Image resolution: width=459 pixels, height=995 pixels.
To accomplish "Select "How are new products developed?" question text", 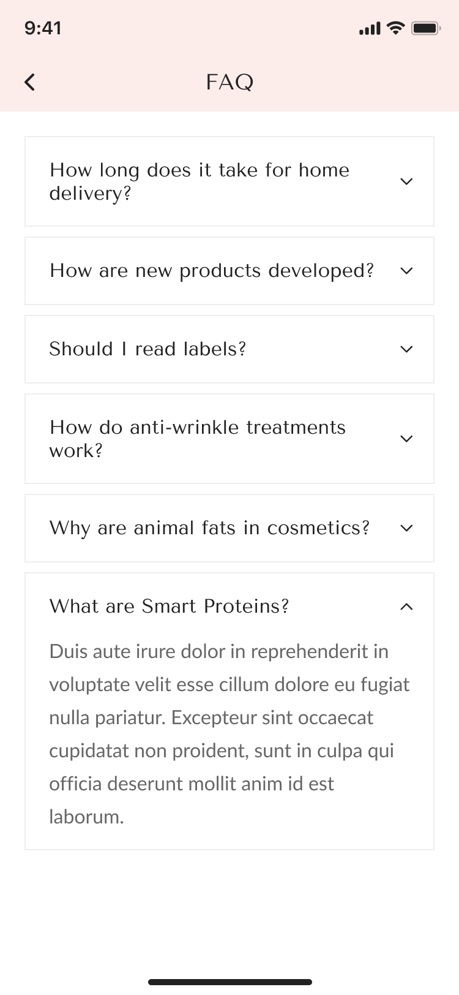I will 212,271.
